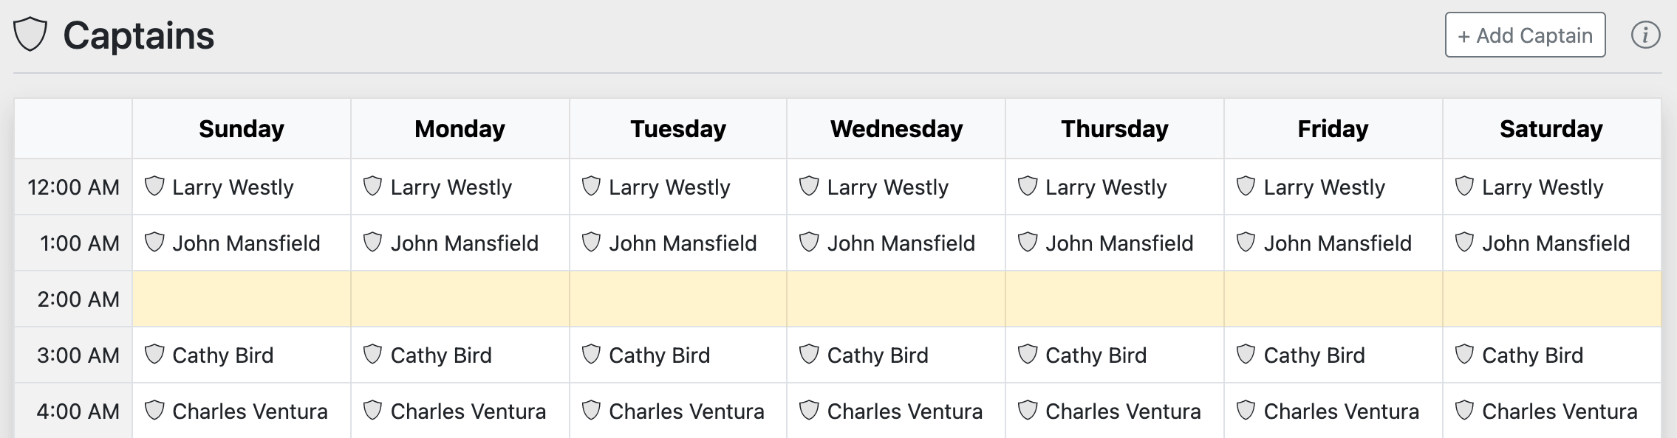The height and width of the screenshot is (438, 1677).
Task: Click shield icon for Wednesday 4:00 AM Charles Ventura
Action: coord(810,411)
